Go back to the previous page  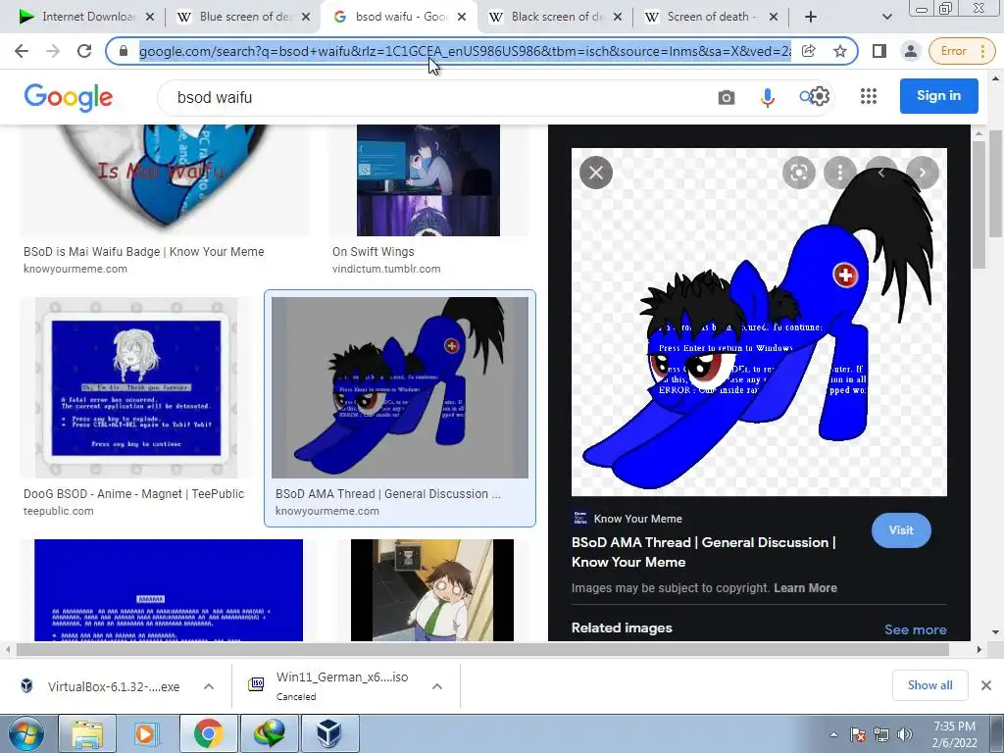22,51
